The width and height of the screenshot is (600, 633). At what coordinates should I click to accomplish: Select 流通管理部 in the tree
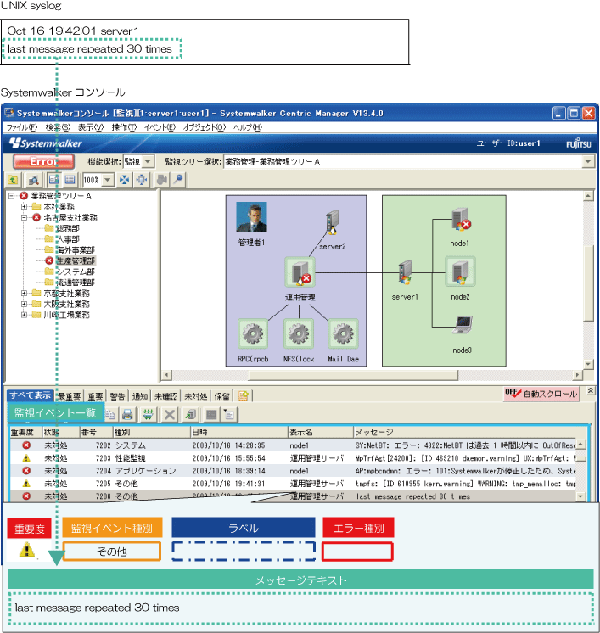click(x=75, y=283)
